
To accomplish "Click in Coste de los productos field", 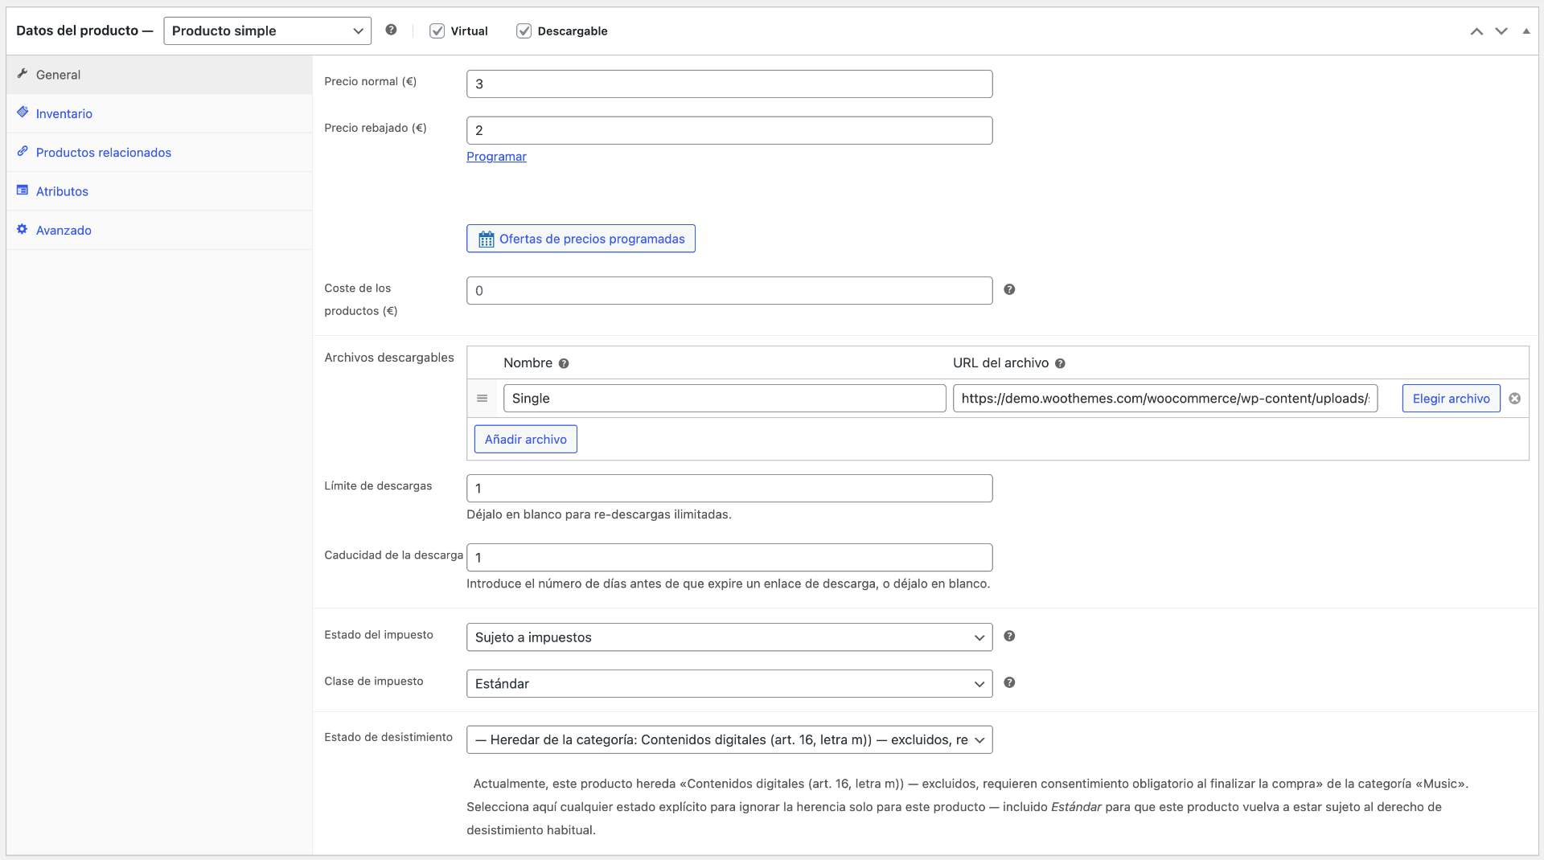I will [x=729, y=291].
